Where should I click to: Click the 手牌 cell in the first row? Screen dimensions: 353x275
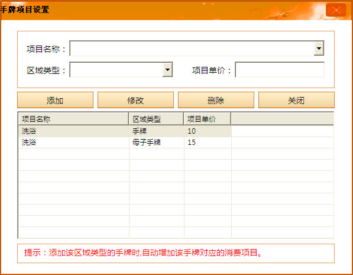(157, 131)
